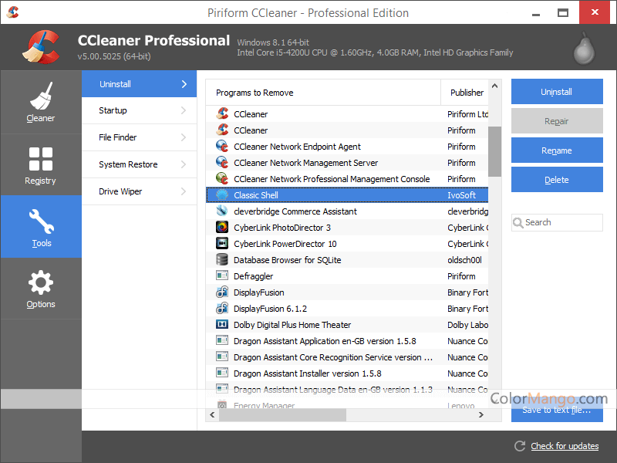Open the Check for updates link
This screenshot has width=617, height=463.
click(564, 446)
